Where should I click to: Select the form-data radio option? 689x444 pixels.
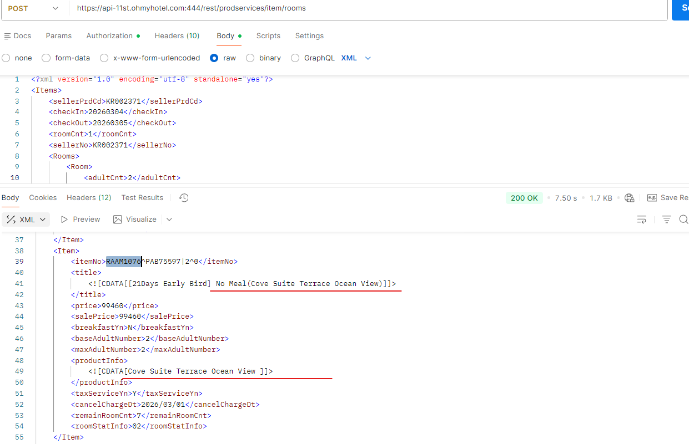coord(66,58)
